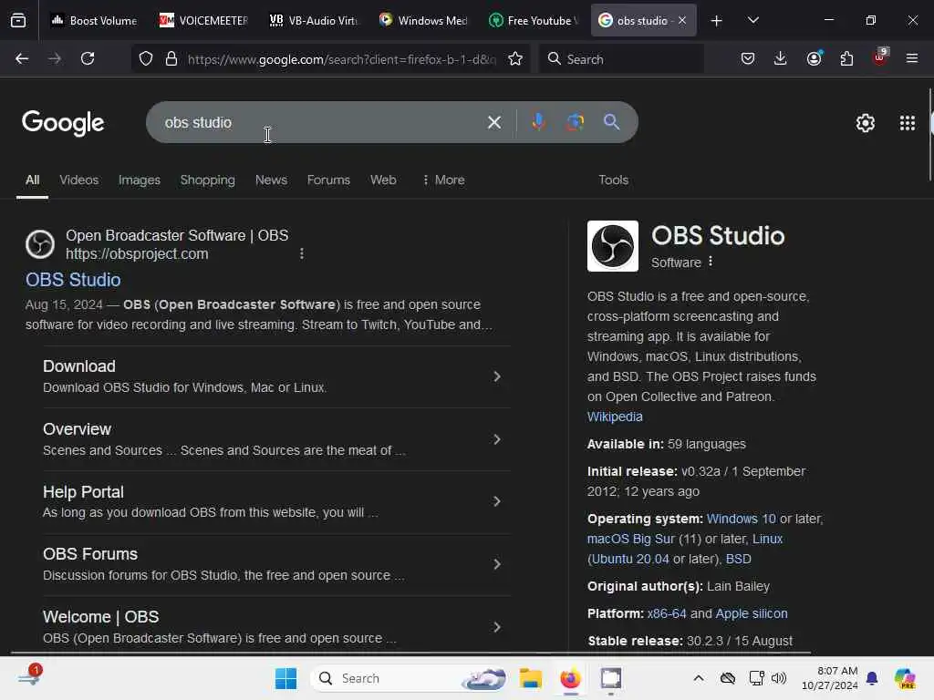934x700 pixels.
Task: Expand the OBS Forums sitelink chevron
Action: click(x=497, y=563)
